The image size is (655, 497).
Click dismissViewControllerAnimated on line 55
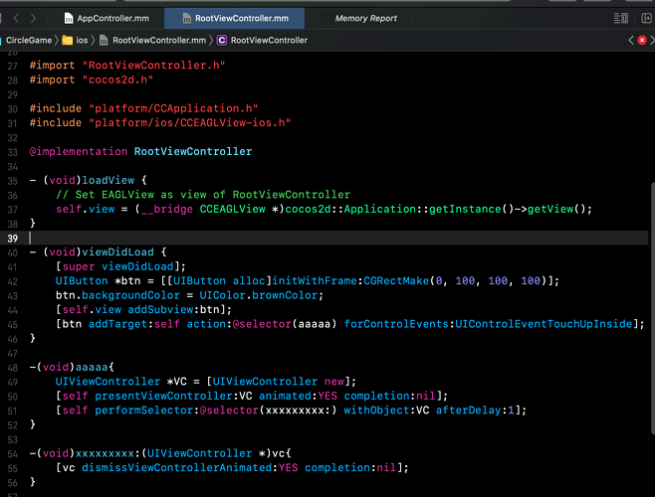(x=177, y=467)
